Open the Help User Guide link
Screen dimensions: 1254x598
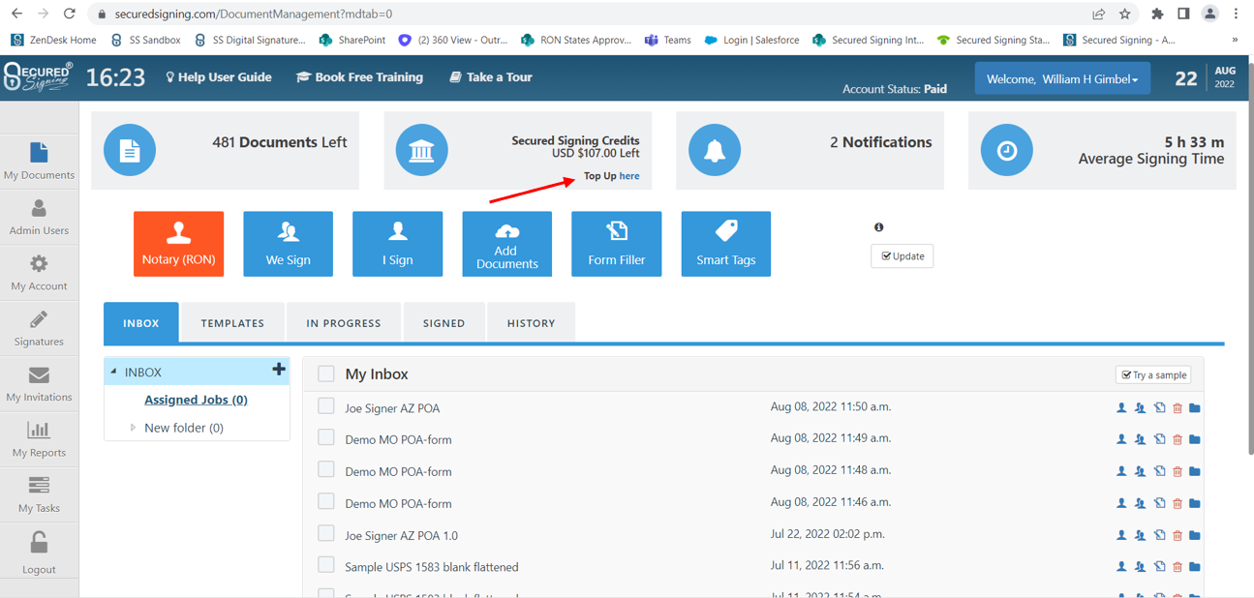[219, 77]
